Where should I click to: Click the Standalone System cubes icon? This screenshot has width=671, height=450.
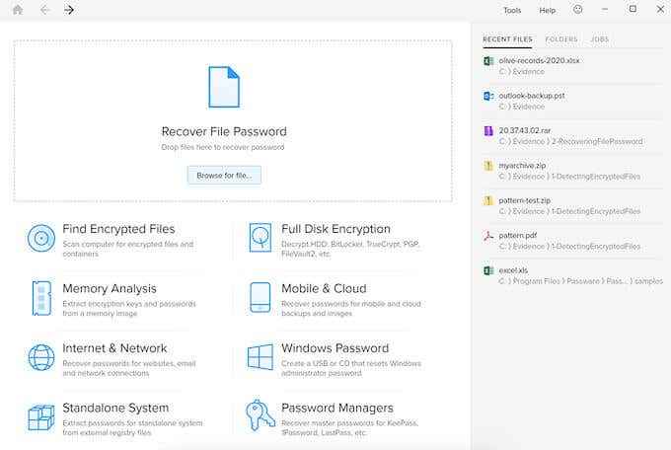41,417
